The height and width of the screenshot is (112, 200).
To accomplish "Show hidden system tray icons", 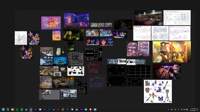I will pyautogui.click(x=168, y=109).
